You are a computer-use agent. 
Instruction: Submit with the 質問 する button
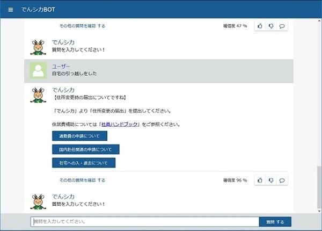pyautogui.click(x=275, y=221)
